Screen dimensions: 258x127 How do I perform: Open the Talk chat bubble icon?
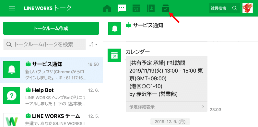[122, 8]
